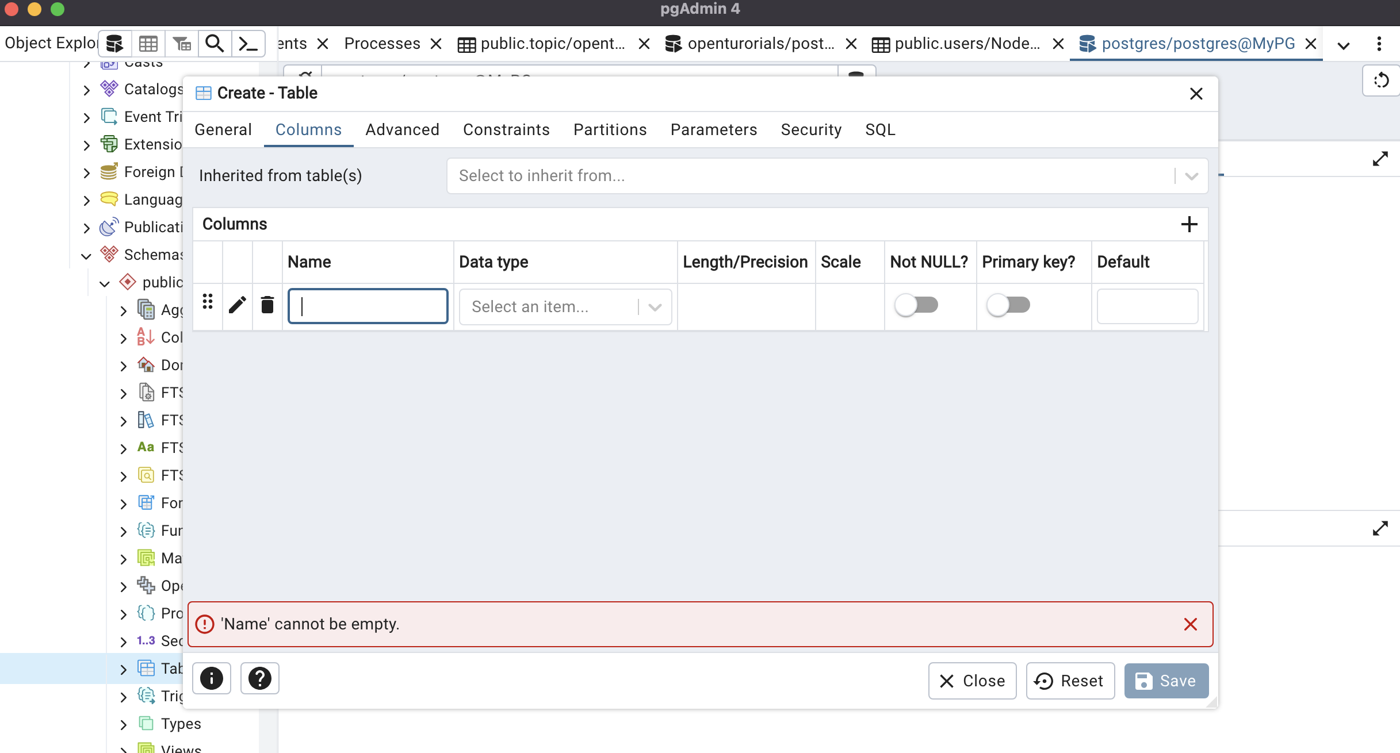Click the help question mark button
This screenshot has height=753, width=1400.
pos(259,679)
